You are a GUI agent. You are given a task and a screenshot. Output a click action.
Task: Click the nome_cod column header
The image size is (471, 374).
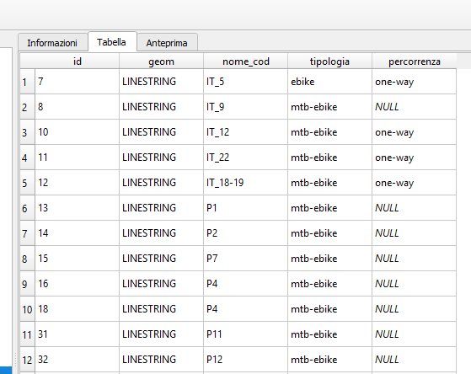(x=246, y=61)
